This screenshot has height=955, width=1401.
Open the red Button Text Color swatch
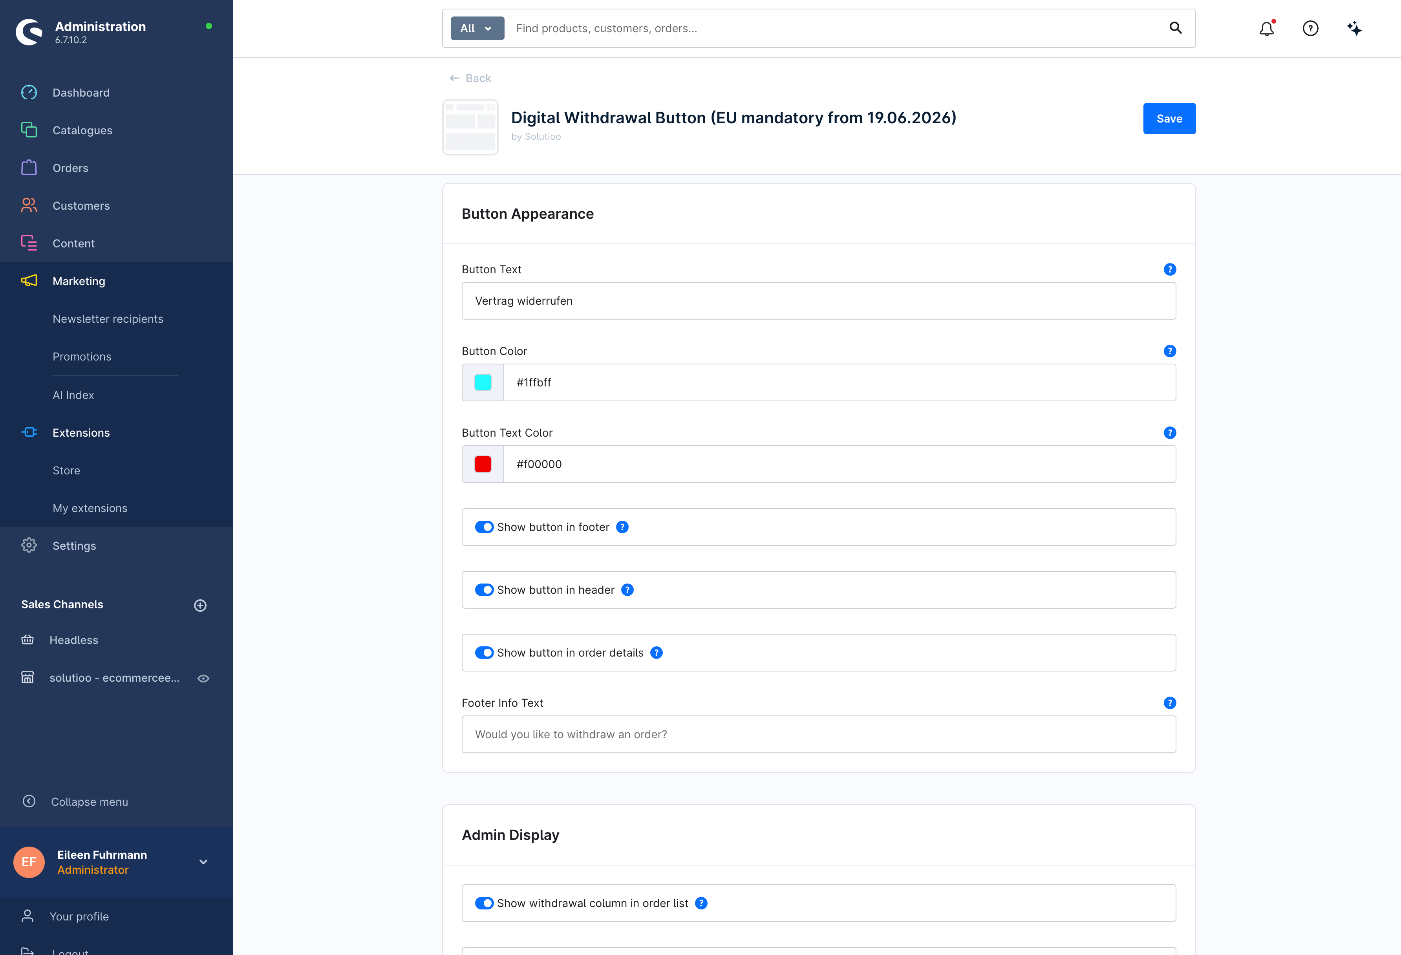tap(483, 464)
